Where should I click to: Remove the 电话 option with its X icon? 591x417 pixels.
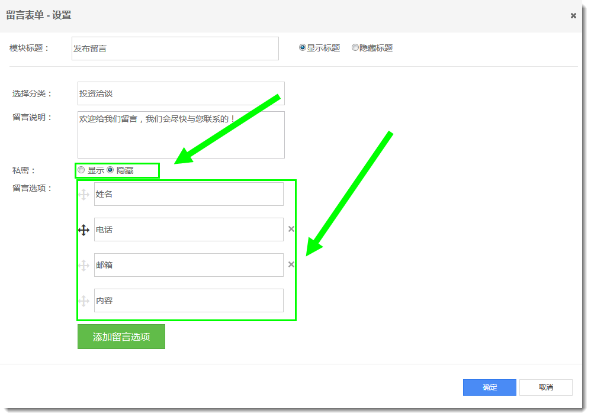[x=291, y=229]
